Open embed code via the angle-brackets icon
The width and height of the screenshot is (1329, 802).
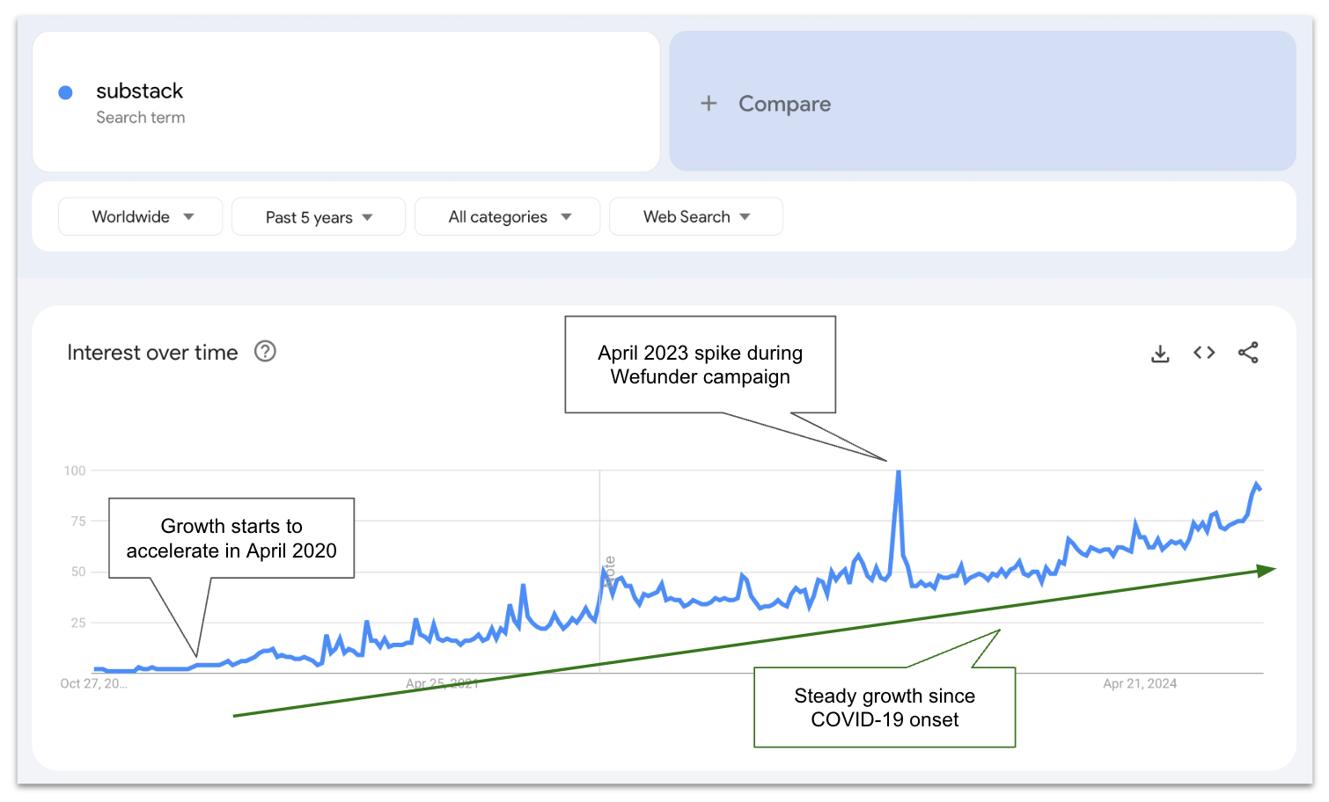(x=1204, y=353)
